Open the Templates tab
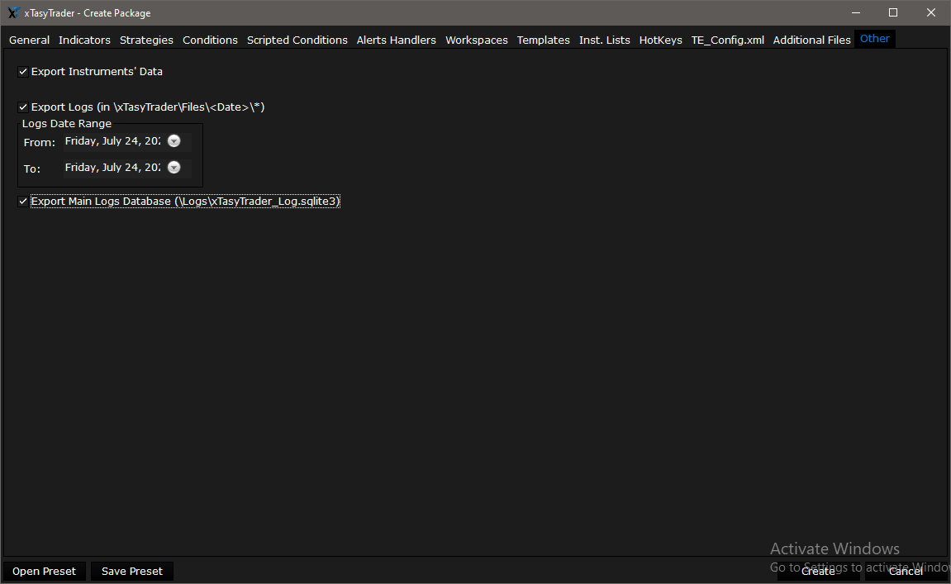This screenshot has height=584, width=951. click(x=544, y=40)
